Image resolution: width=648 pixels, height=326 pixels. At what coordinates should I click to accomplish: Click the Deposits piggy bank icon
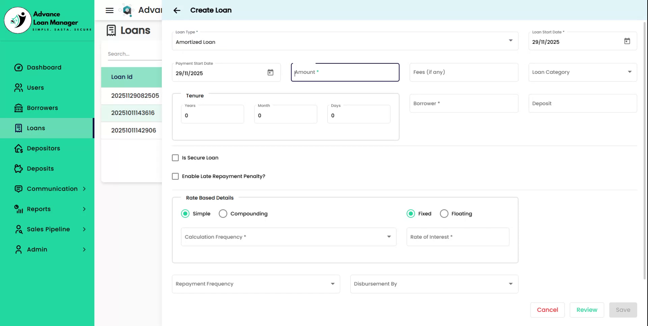[19, 169]
